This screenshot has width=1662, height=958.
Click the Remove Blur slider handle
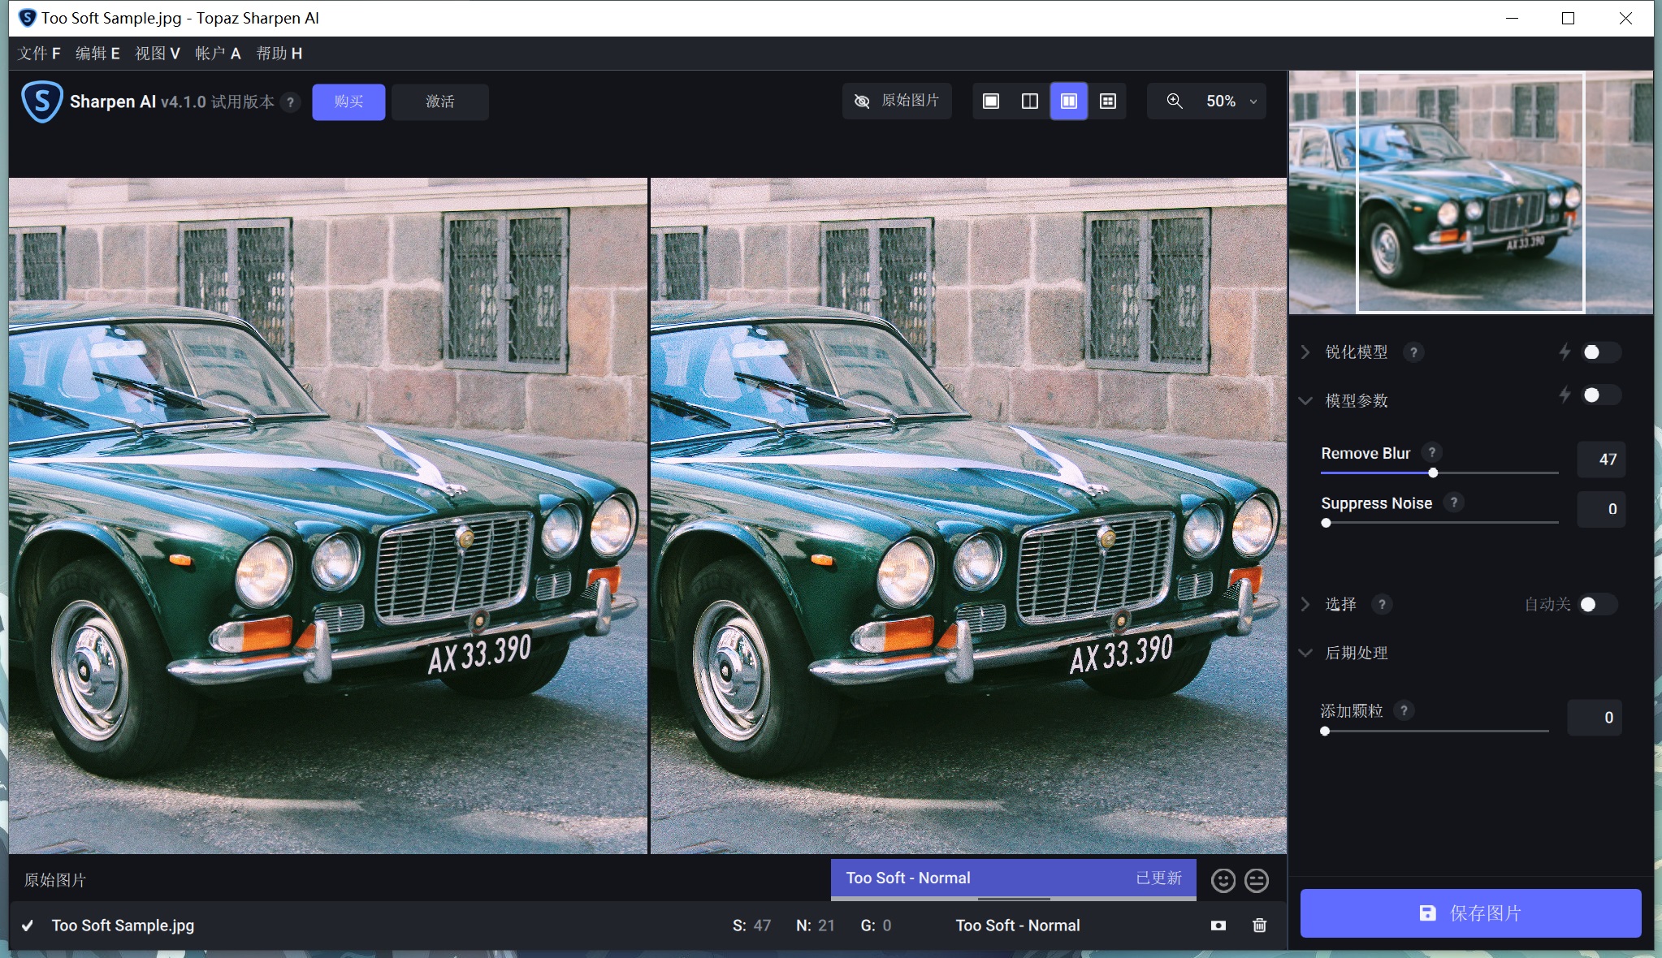(1433, 473)
